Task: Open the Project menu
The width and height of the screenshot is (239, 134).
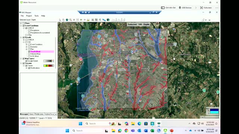Action: [29, 16]
